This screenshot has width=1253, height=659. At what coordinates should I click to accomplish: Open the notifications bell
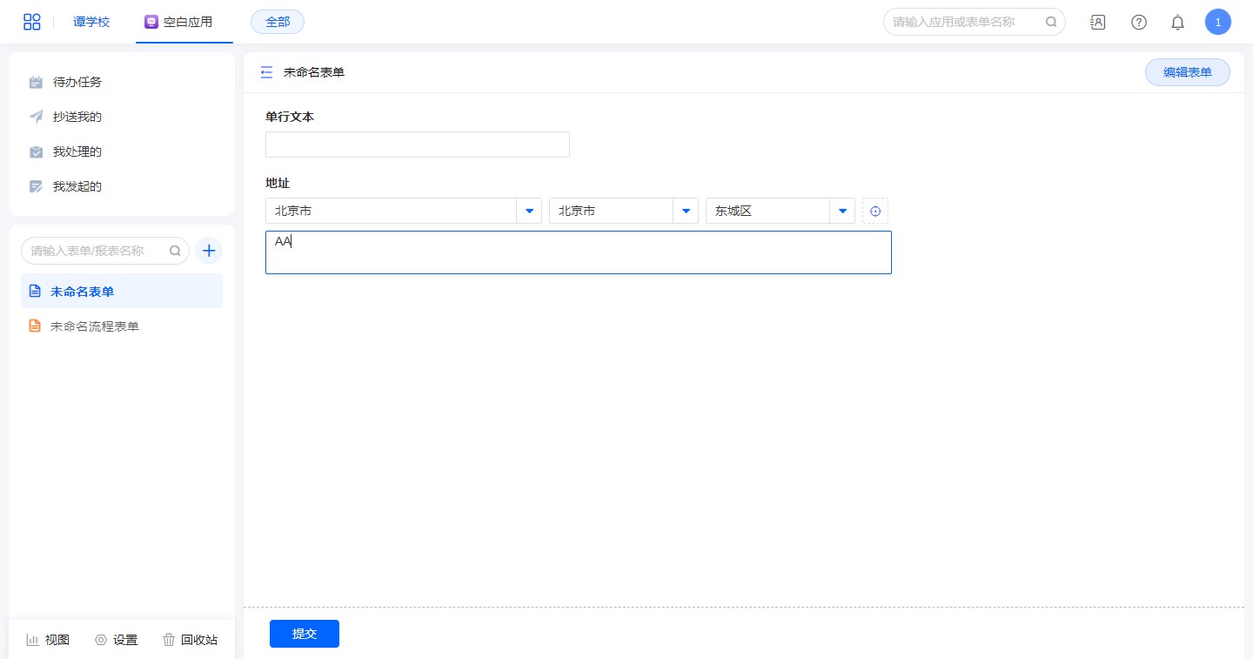tap(1177, 23)
